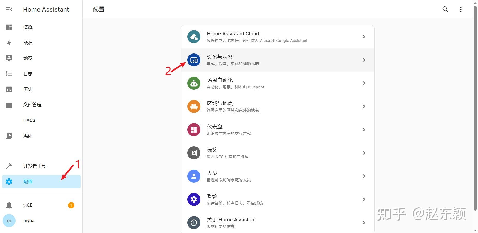Click the 文件管理 folder icon
Viewport: 478px width, 233px height.
click(x=9, y=105)
